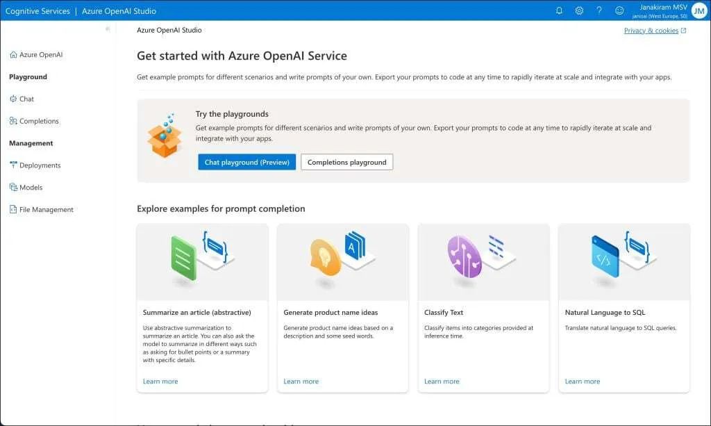
Task: Collapse the left navigation sidebar
Action: click(x=108, y=29)
